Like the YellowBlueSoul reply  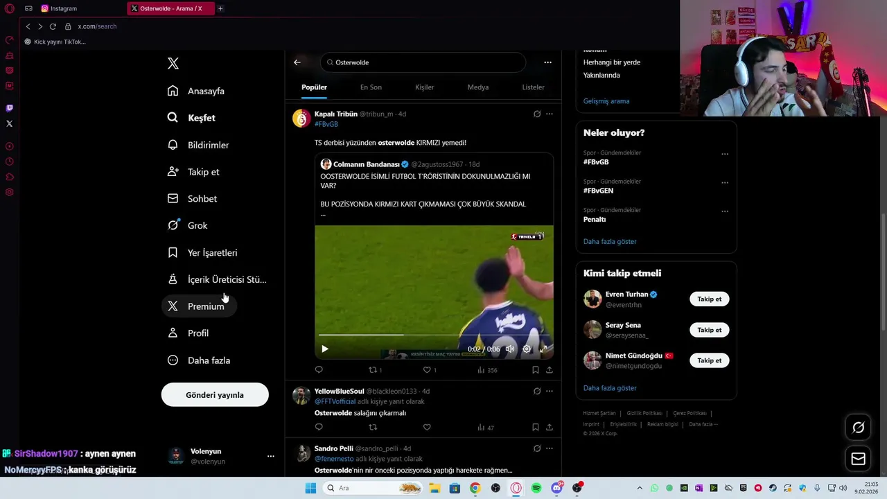pyautogui.click(x=427, y=428)
